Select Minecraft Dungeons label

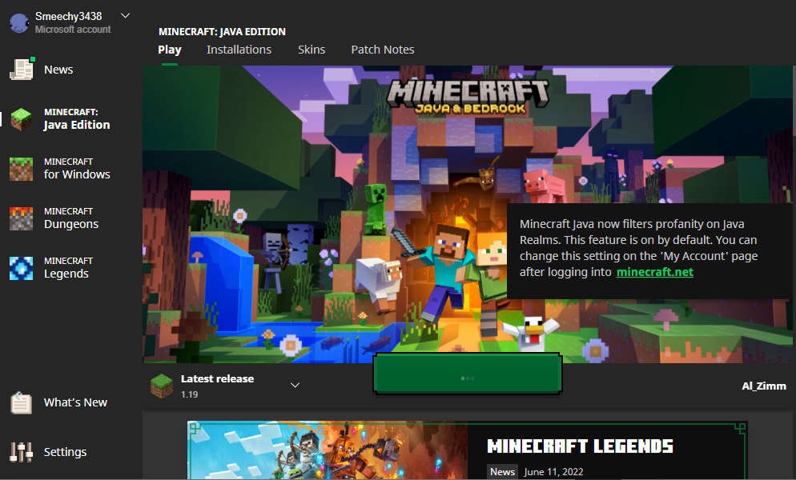coord(71,218)
